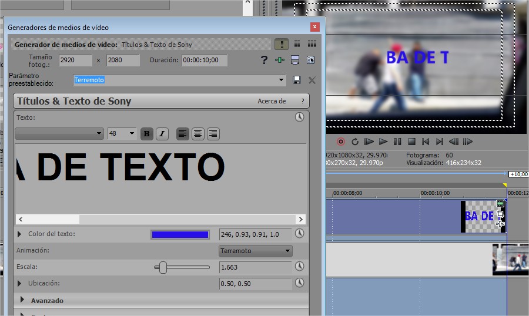Click the Duración field 00:00:10;00
Screen dimensions: 529x316
(x=205, y=60)
